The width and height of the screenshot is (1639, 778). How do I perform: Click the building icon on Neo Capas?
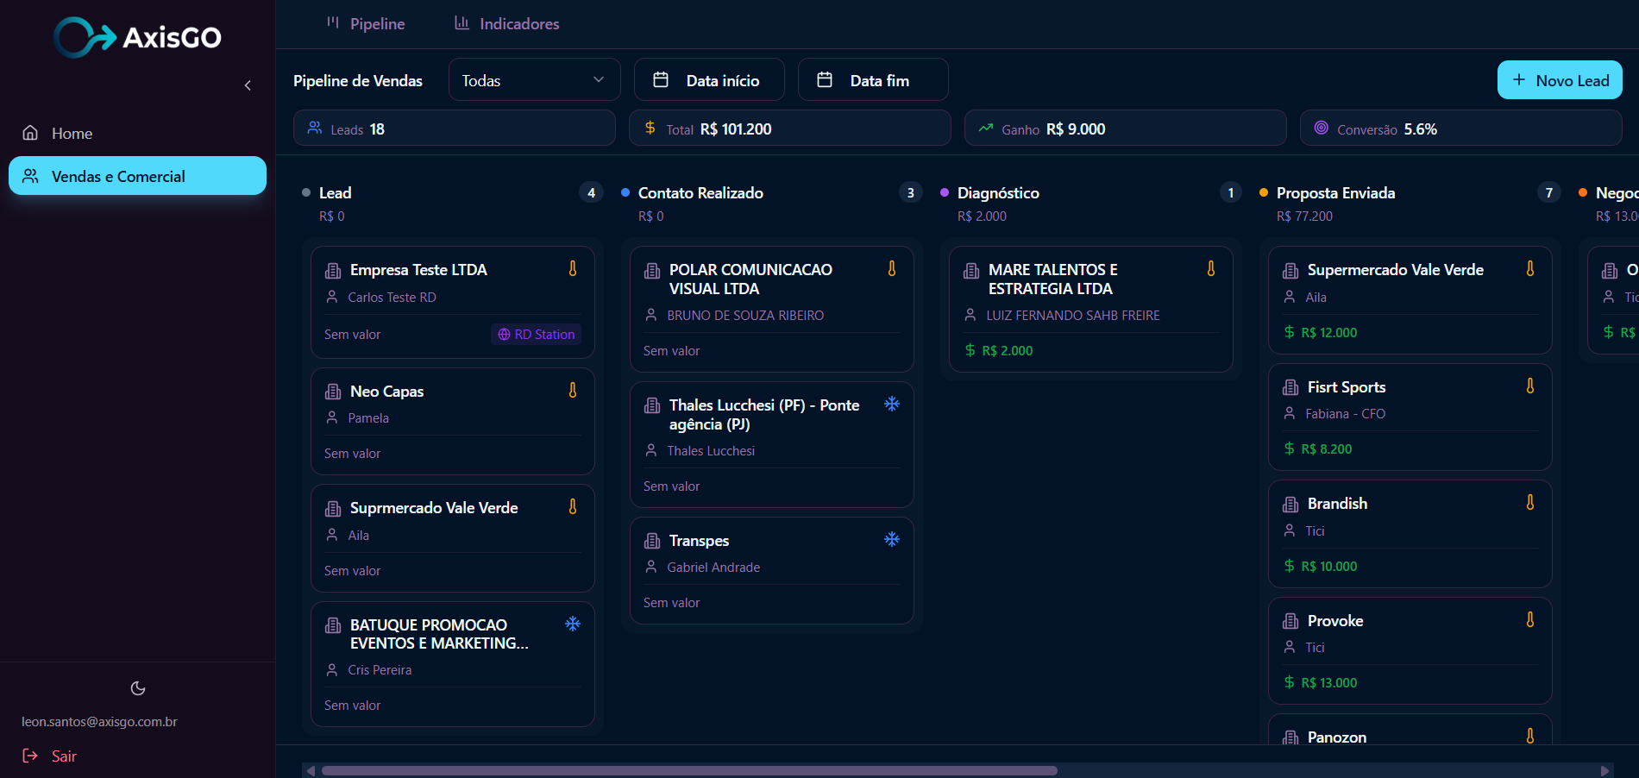tap(333, 392)
